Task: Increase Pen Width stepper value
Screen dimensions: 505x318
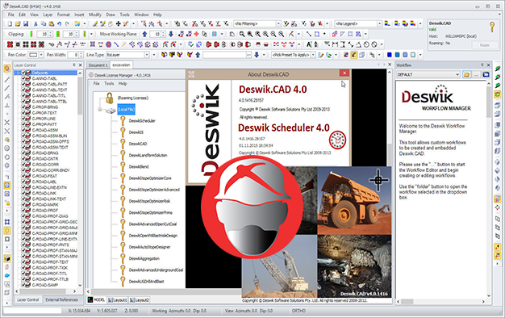Action: (x=81, y=53)
